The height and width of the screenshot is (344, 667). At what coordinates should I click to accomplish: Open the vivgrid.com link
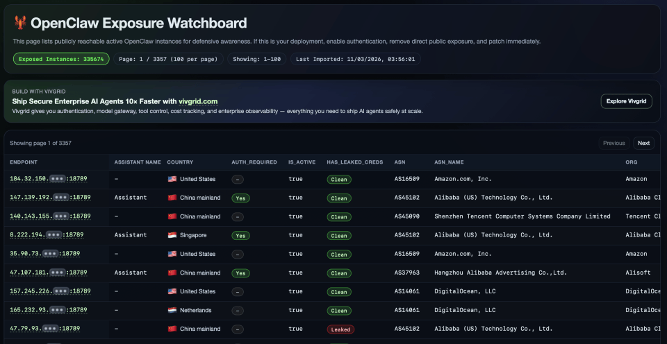pos(199,101)
